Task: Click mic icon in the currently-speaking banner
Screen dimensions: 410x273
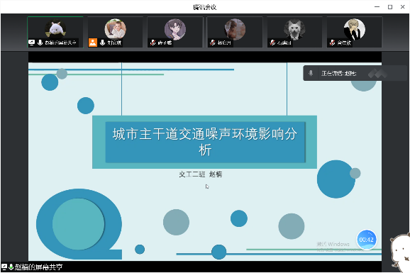Action: [311, 73]
